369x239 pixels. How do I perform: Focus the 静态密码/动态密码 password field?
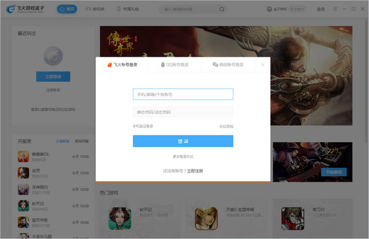[x=183, y=112]
